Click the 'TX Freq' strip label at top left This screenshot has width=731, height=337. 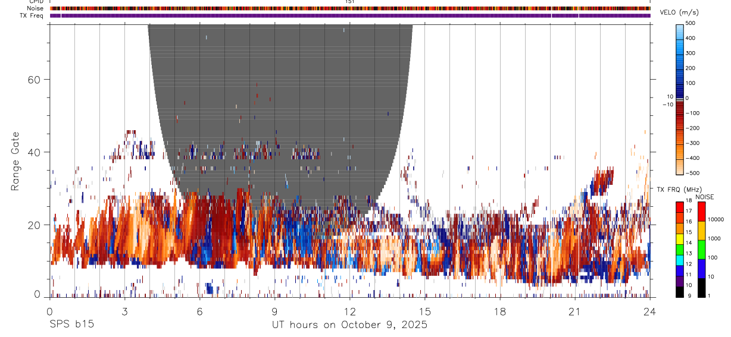[x=31, y=15]
